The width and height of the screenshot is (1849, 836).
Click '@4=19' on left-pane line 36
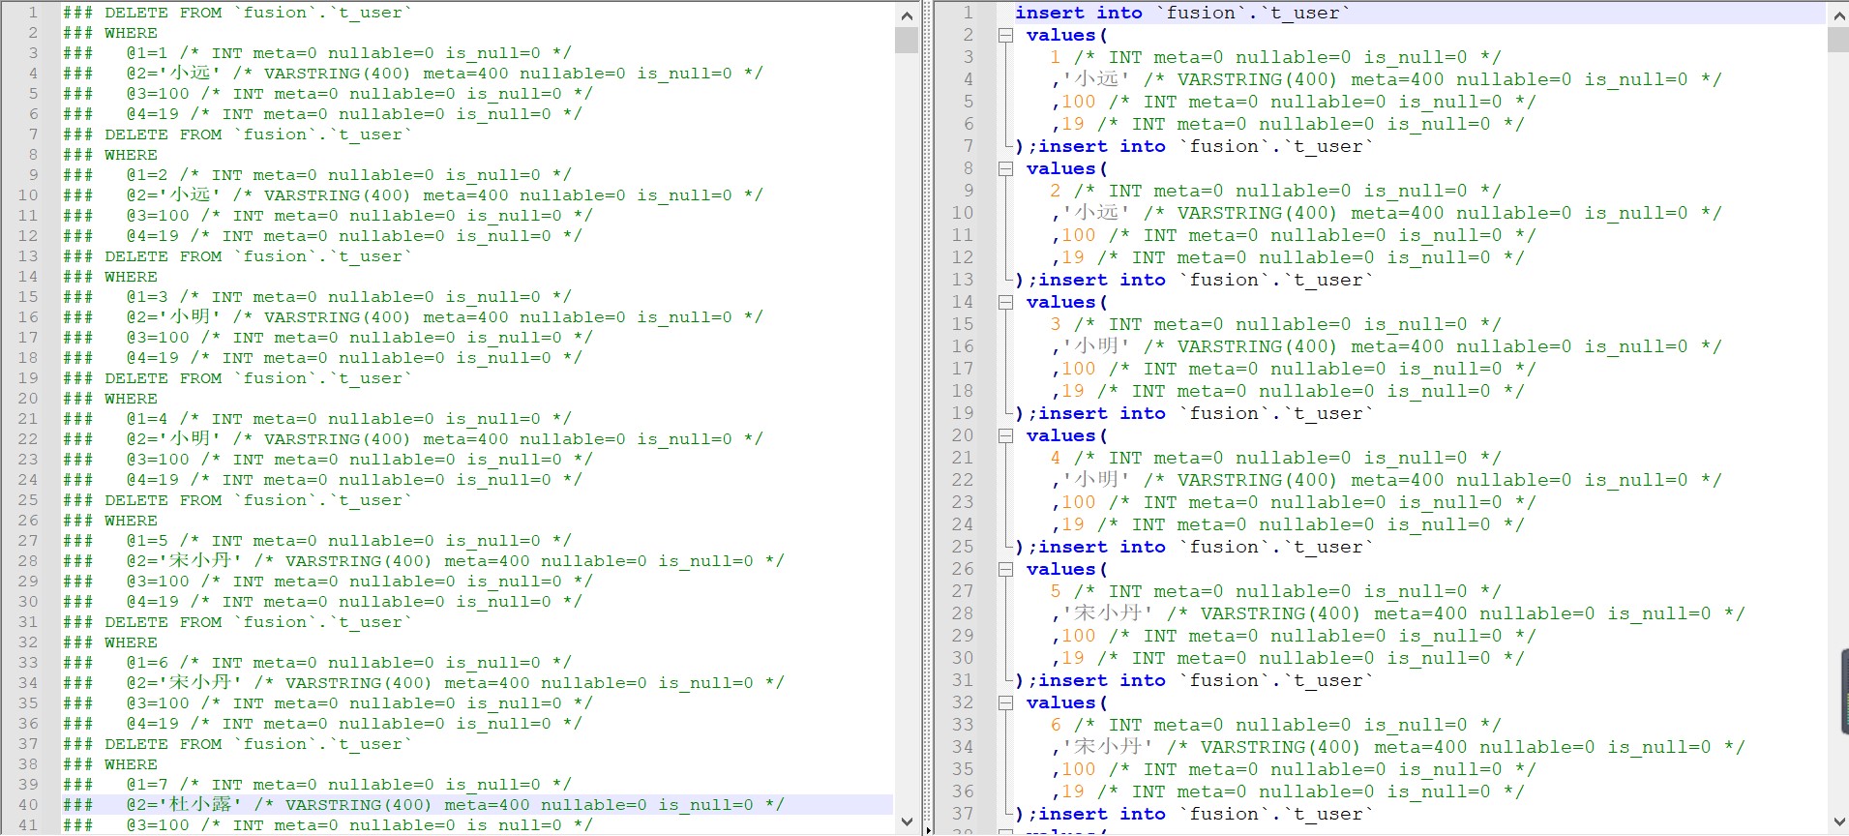153,724
